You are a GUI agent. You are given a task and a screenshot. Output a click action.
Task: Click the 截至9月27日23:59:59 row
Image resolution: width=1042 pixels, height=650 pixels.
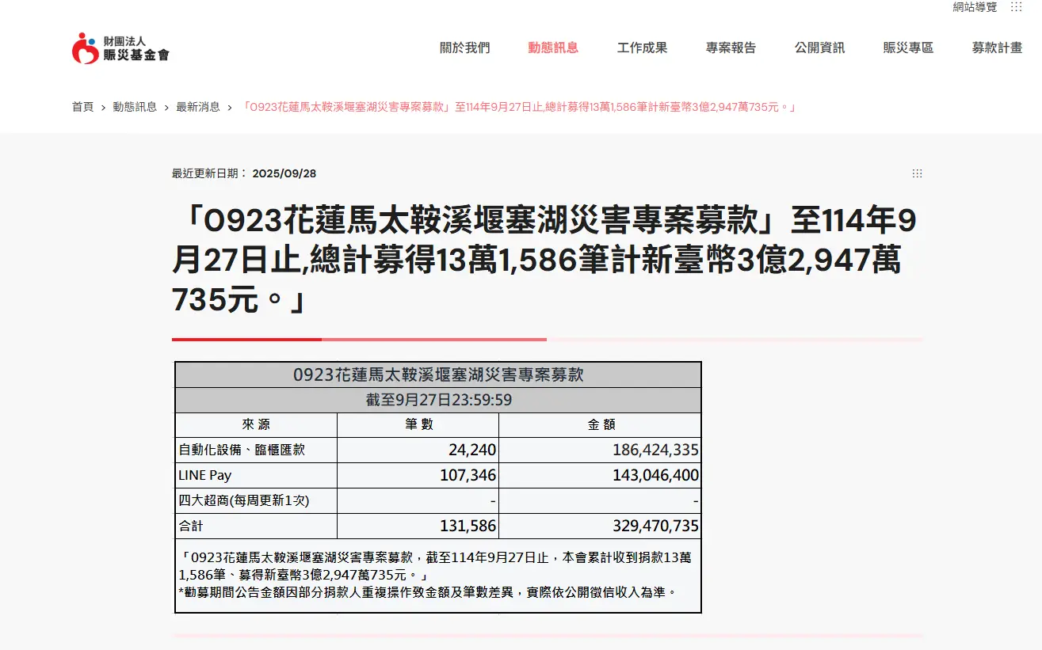coord(438,400)
